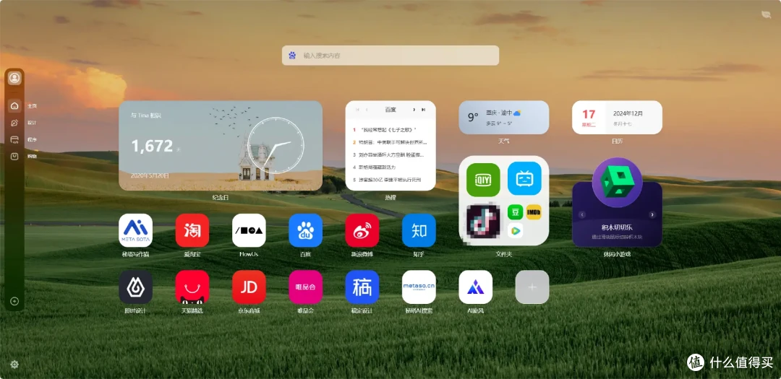The image size is (781, 379).
Task: Open the Sina Weibo icon
Action: click(x=362, y=230)
